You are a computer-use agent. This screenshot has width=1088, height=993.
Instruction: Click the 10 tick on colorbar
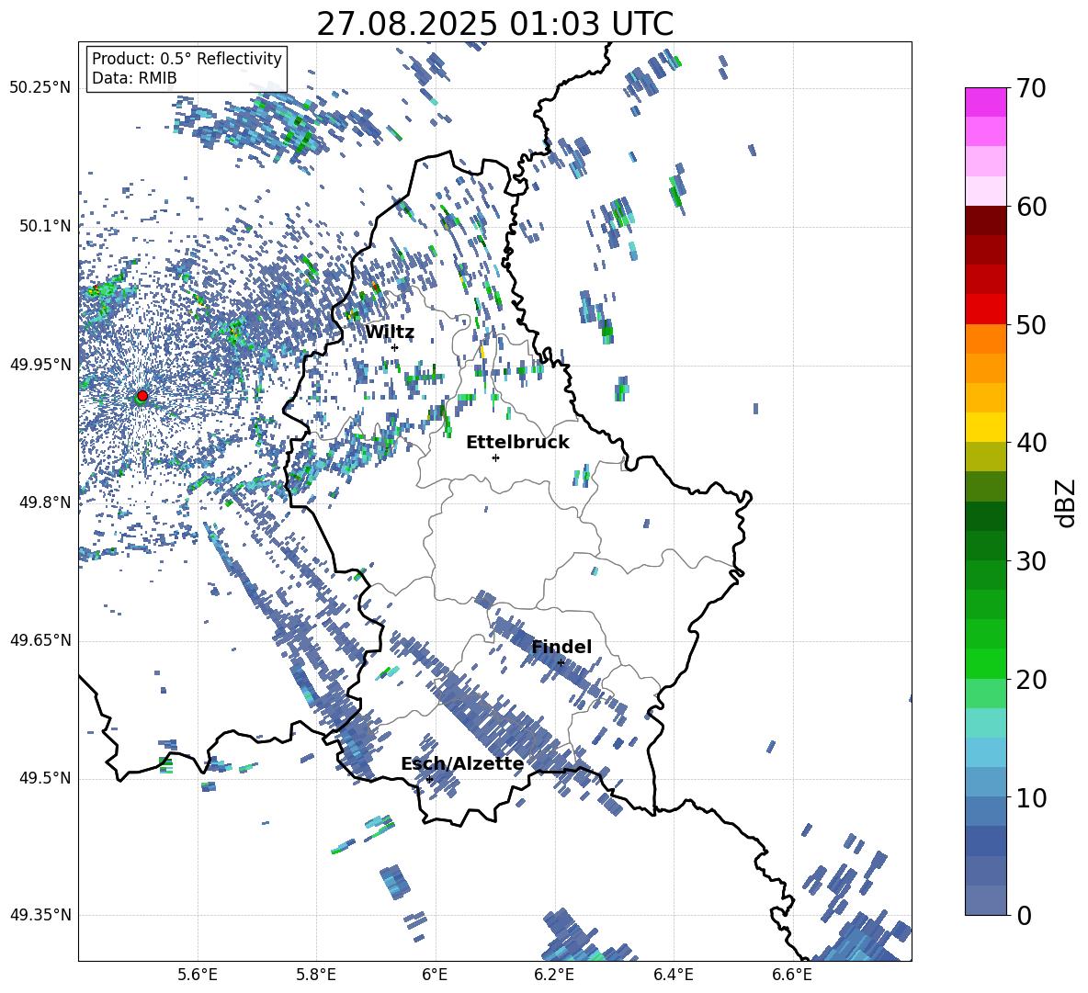tap(1031, 797)
